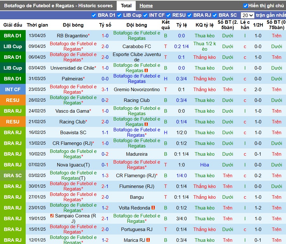Open CR Flamengo (RJ) link in 13/02/25 row
The width and height of the screenshot is (286, 244).
[x=72, y=143]
